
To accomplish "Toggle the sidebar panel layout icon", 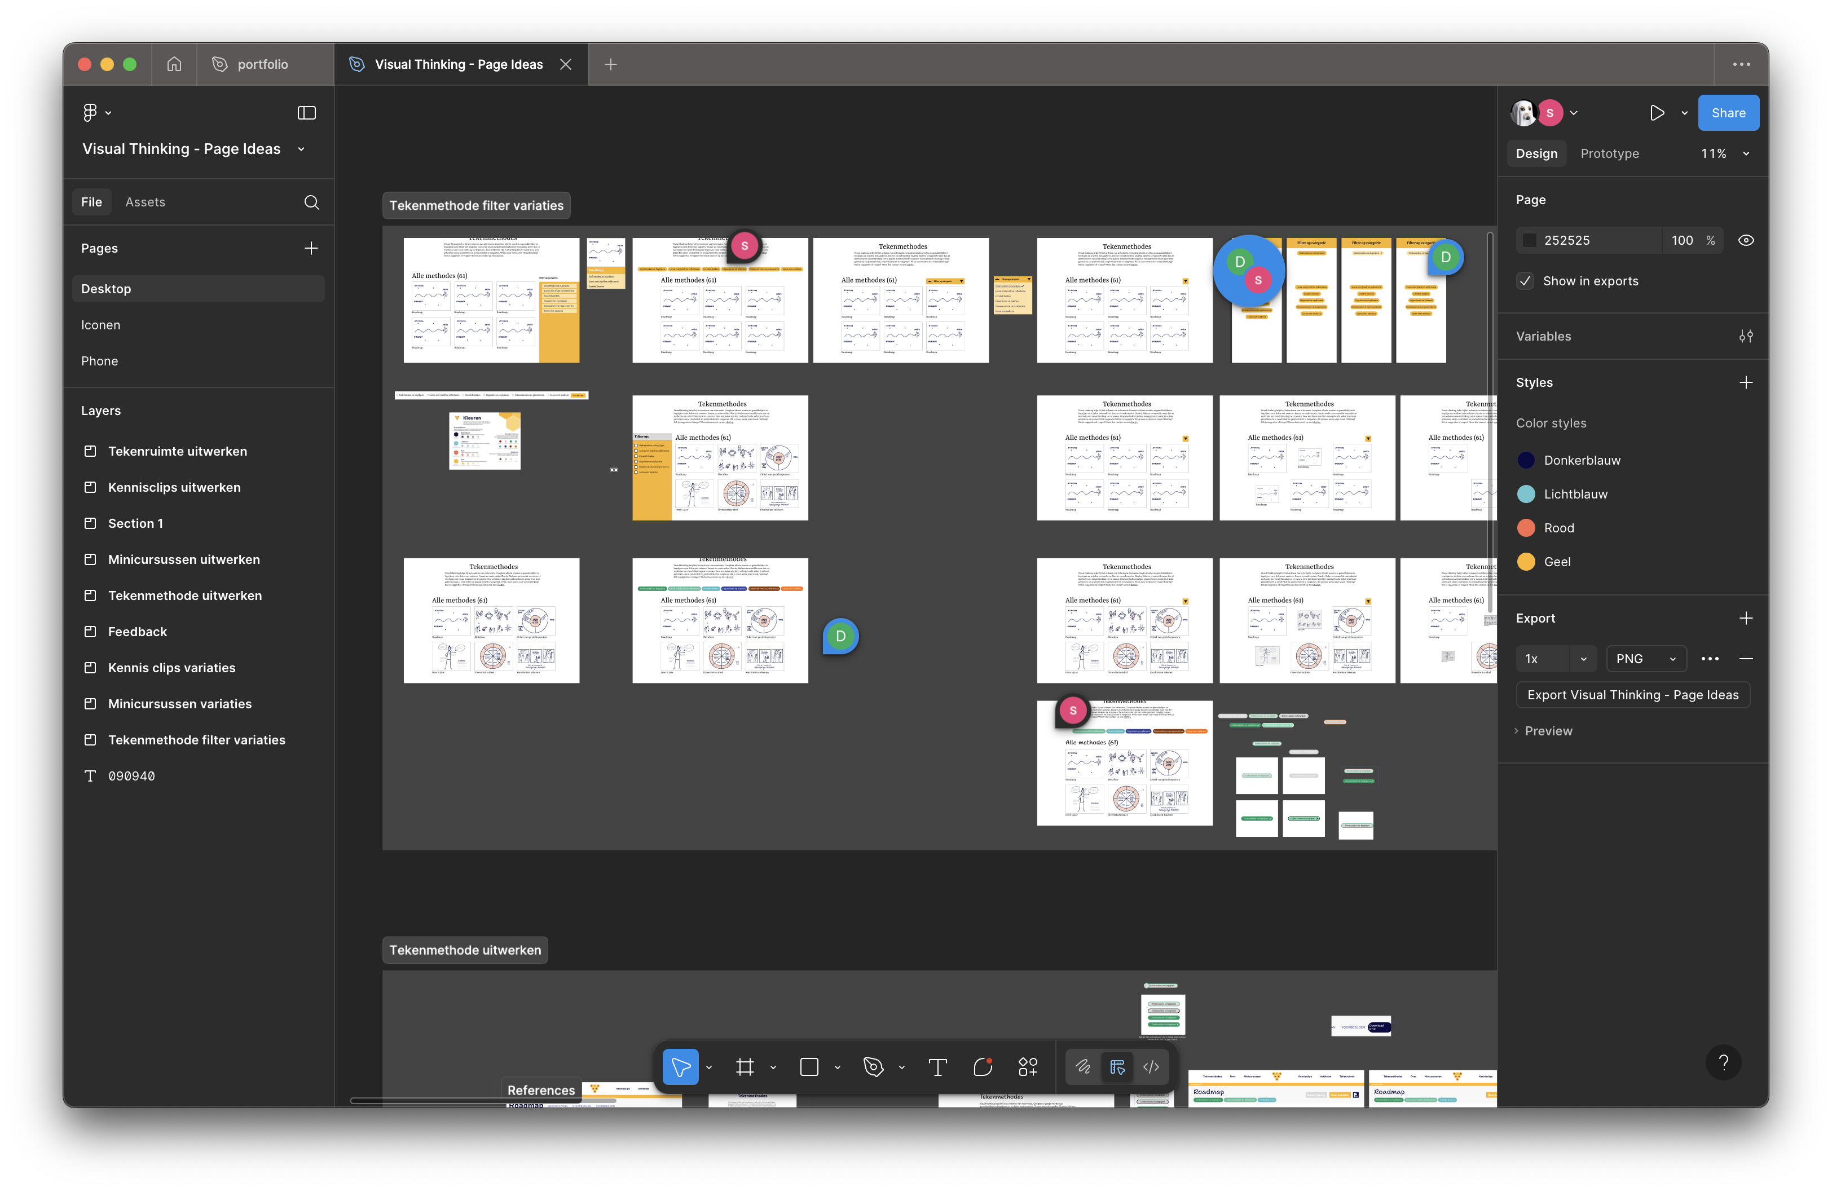I will click(306, 113).
